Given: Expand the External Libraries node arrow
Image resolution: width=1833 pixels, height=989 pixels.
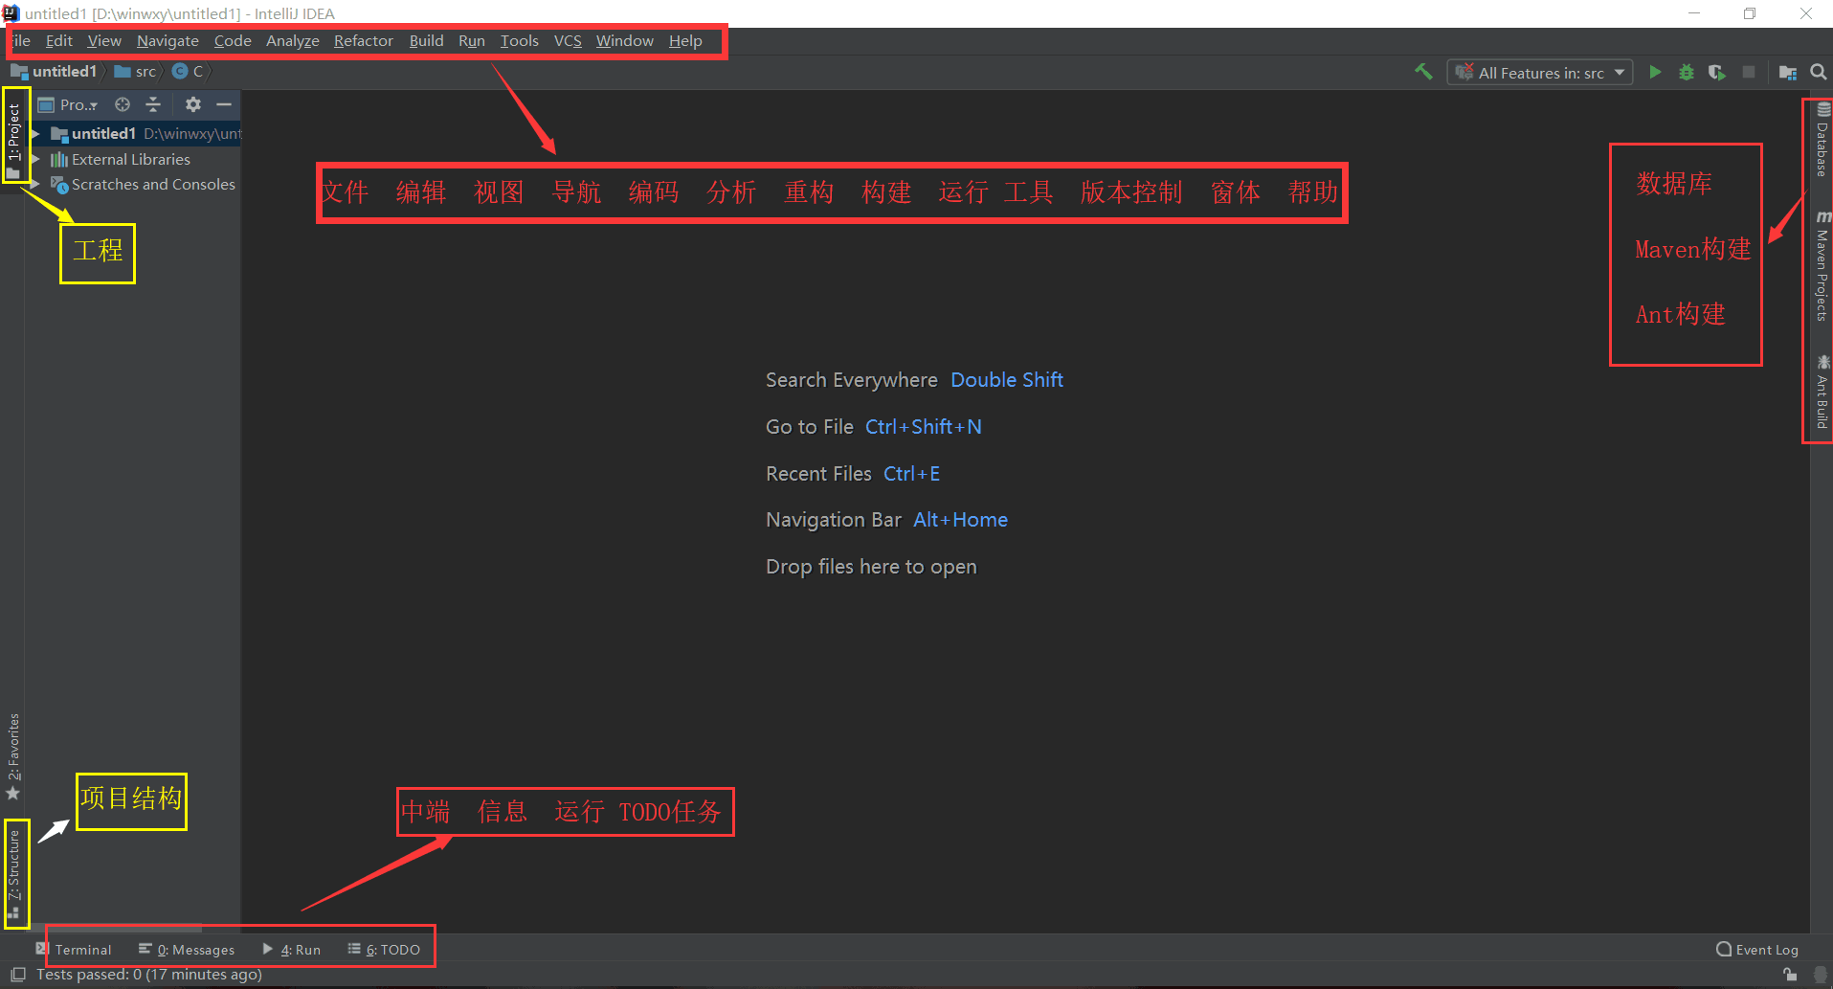Looking at the screenshot, I should [35, 159].
